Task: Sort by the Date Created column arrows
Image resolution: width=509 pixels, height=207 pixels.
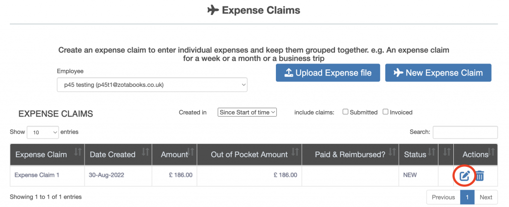Action: point(145,152)
